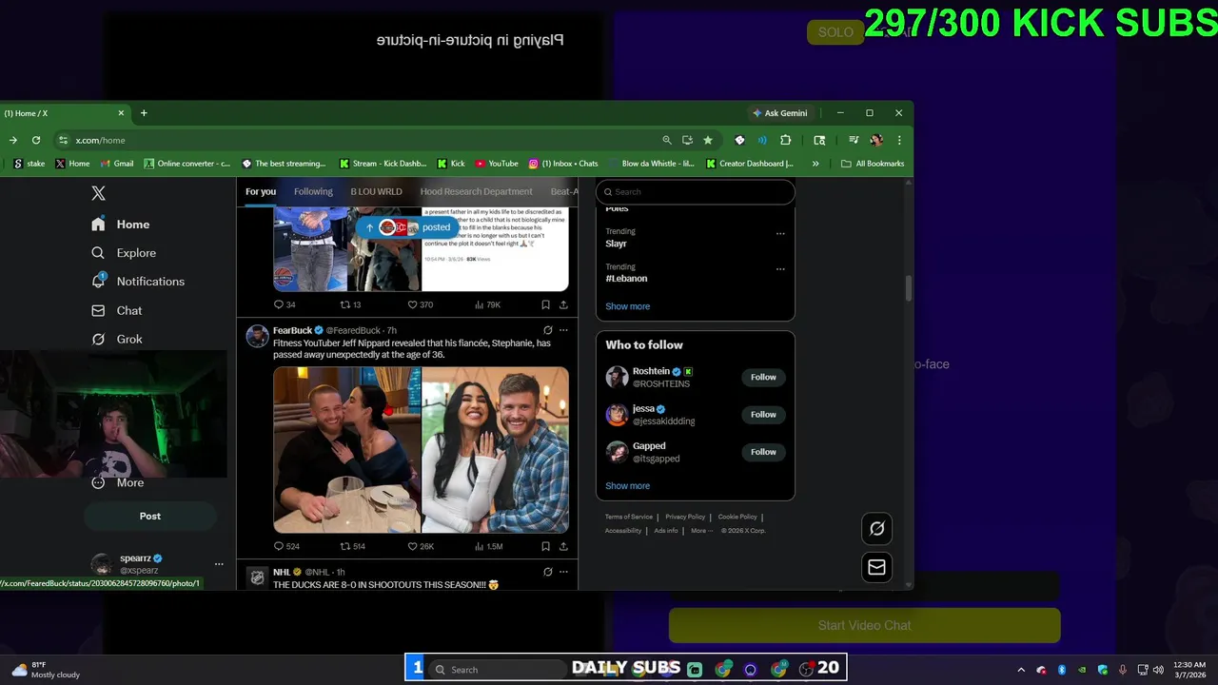This screenshot has width=1218, height=685.
Task: Show hidden system tray icons
Action: 1021,670
